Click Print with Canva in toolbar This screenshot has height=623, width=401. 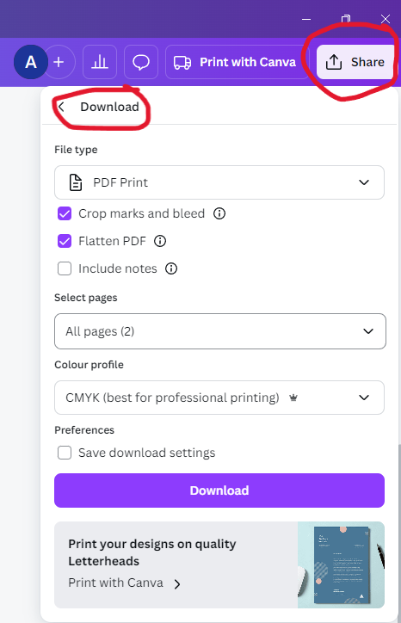(237, 62)
